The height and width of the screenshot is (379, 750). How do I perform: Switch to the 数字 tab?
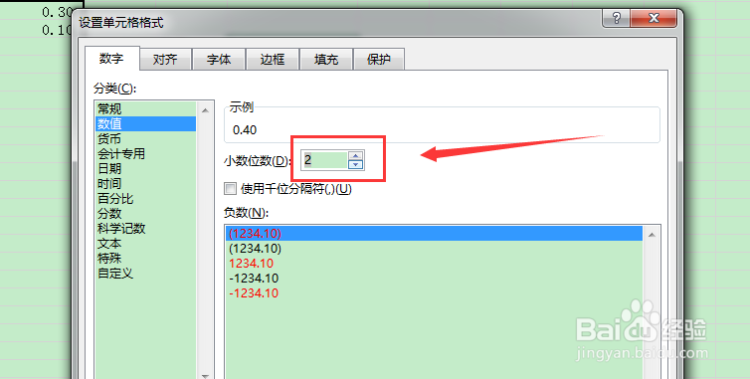click(112, 59)
